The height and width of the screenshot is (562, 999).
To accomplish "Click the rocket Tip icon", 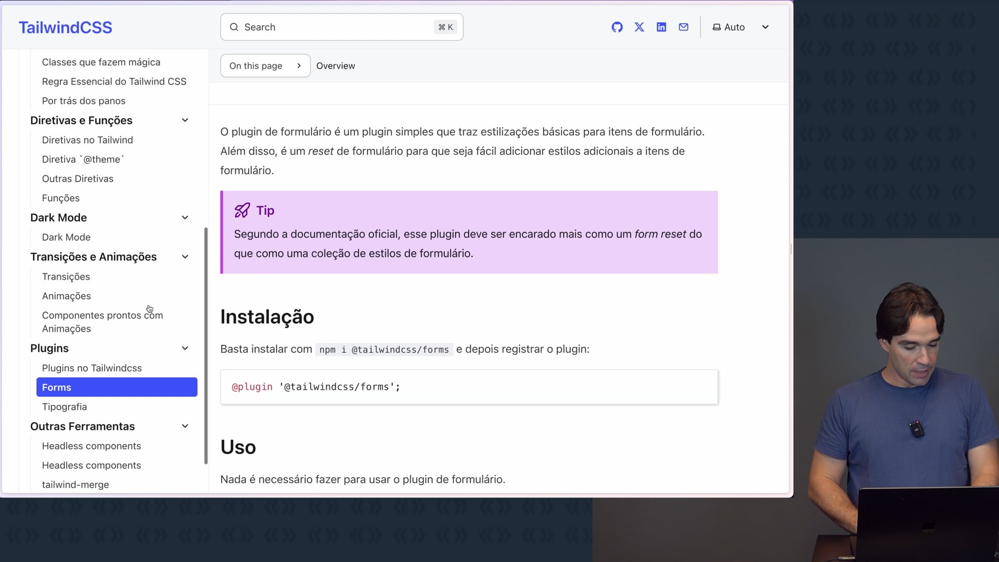I will [242, 210].
